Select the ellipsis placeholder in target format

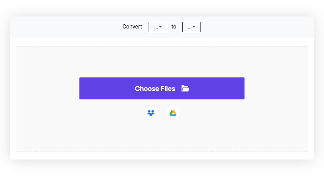pos(190,27)
